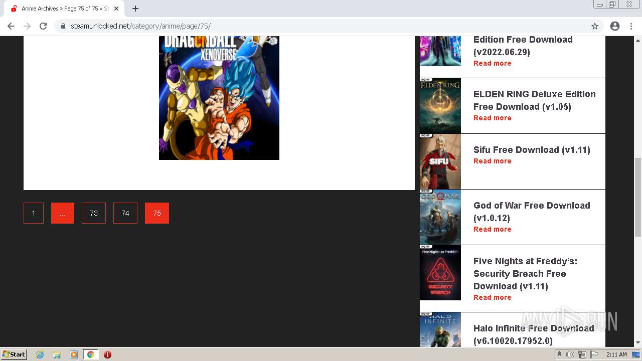642x361 pixels.
Task: Select the Anime Archives browser tab
Action: [x=64, y=9]
